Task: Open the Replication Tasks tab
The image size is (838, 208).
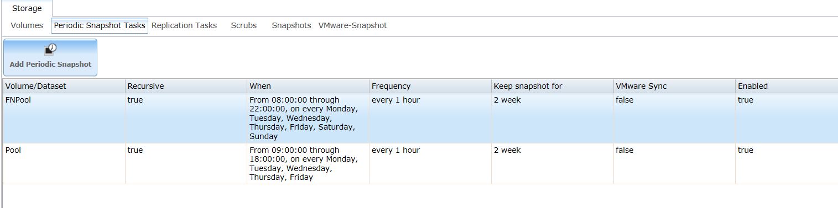Action: (x=184, y=25)
